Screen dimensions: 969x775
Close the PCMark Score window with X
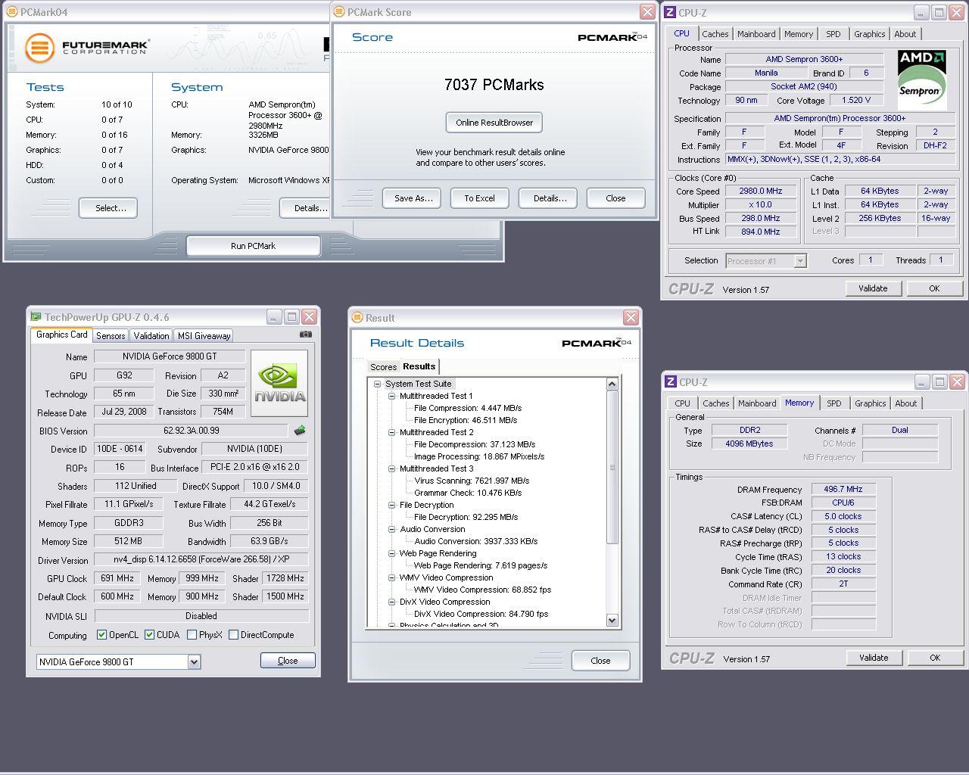pos(647,12)
